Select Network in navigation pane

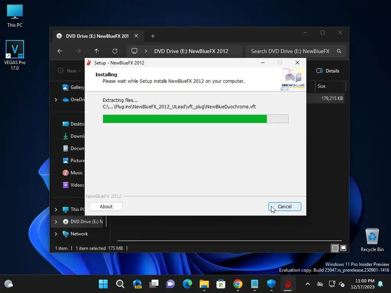[75, 234]
